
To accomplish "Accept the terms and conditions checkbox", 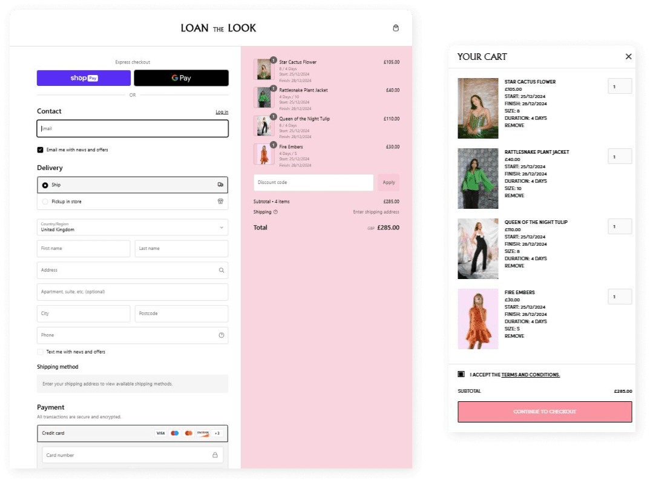I will pos(461,375).
